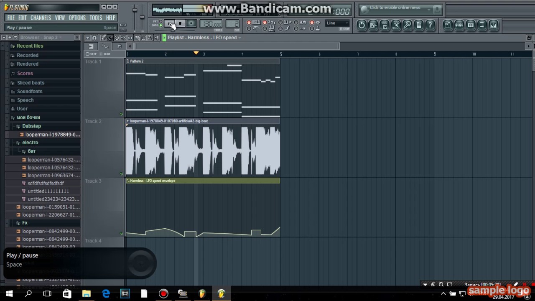The image size is (535, 301).
Task: Click to enable online news panel
Action: point(400,9)
